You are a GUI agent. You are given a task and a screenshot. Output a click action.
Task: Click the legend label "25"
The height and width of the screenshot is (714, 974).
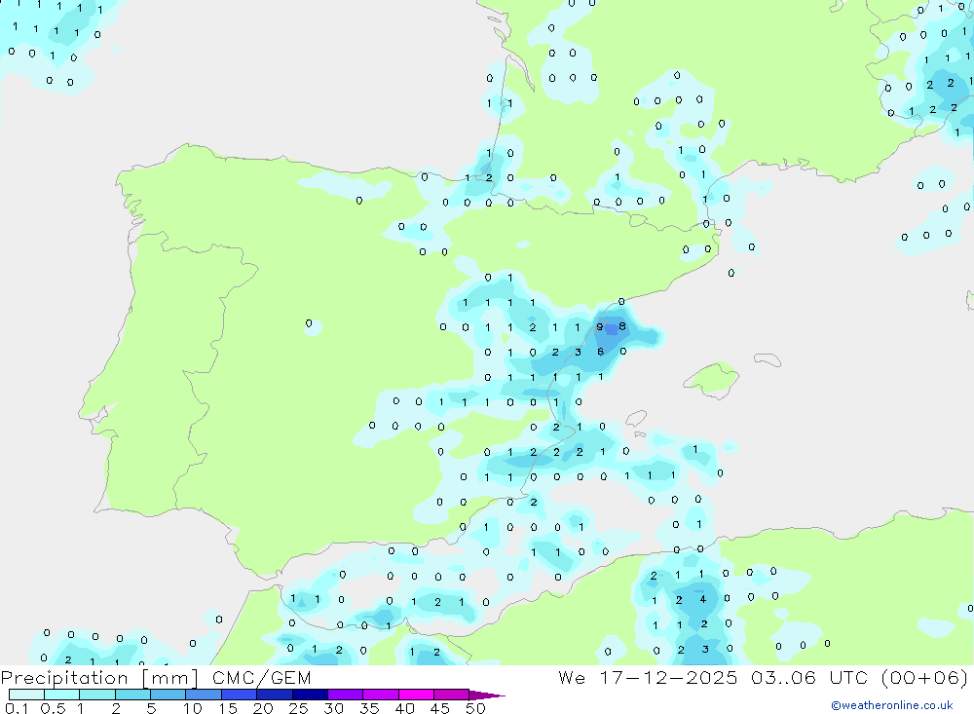pyautogui.click(x=298, y=708)
